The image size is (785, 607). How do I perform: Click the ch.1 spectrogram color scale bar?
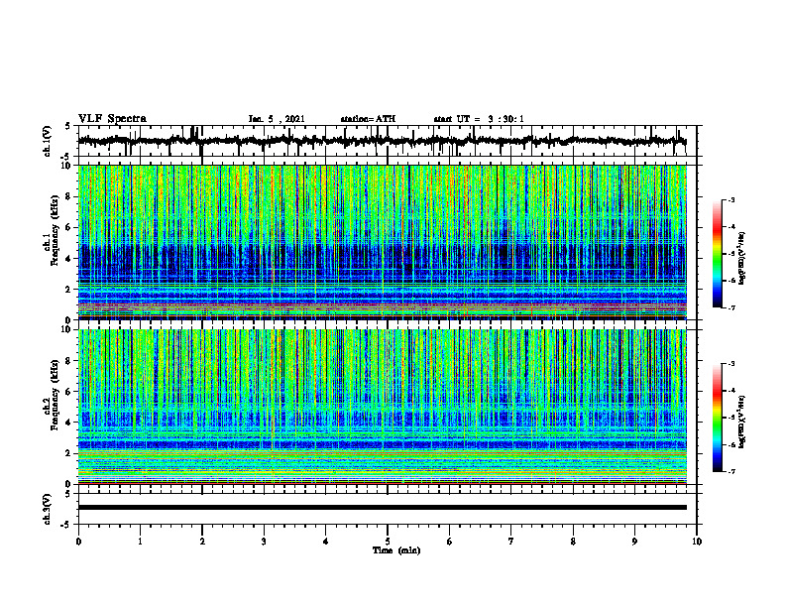coord(718,254)
